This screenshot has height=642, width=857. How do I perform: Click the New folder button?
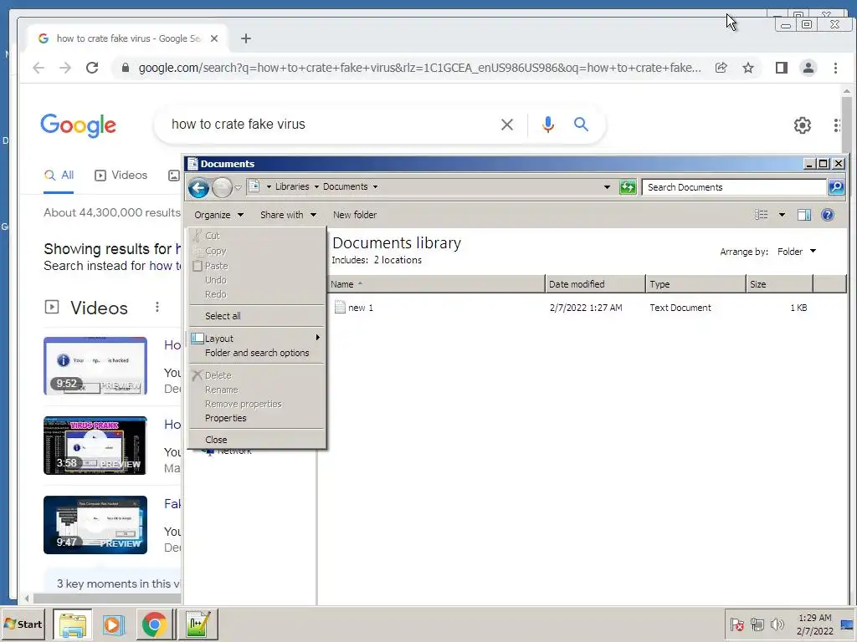(355, 215)
